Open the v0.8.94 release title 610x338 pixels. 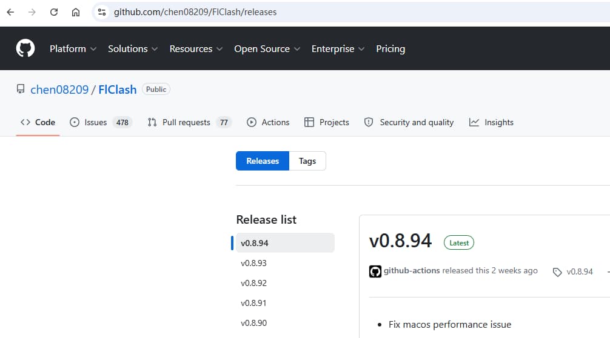(400, 241)
